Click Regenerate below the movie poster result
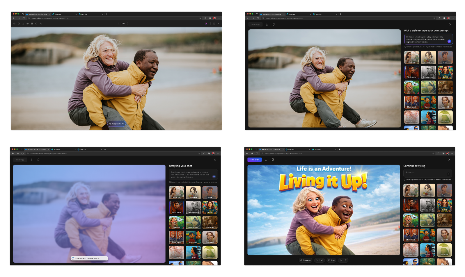Image resolution: width=465 pixels, height=277 pixels. pos(306,260)
